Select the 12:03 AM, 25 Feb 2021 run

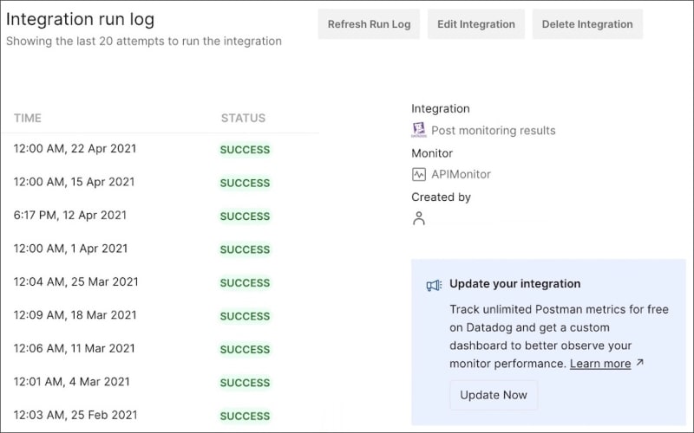[75, 415]
